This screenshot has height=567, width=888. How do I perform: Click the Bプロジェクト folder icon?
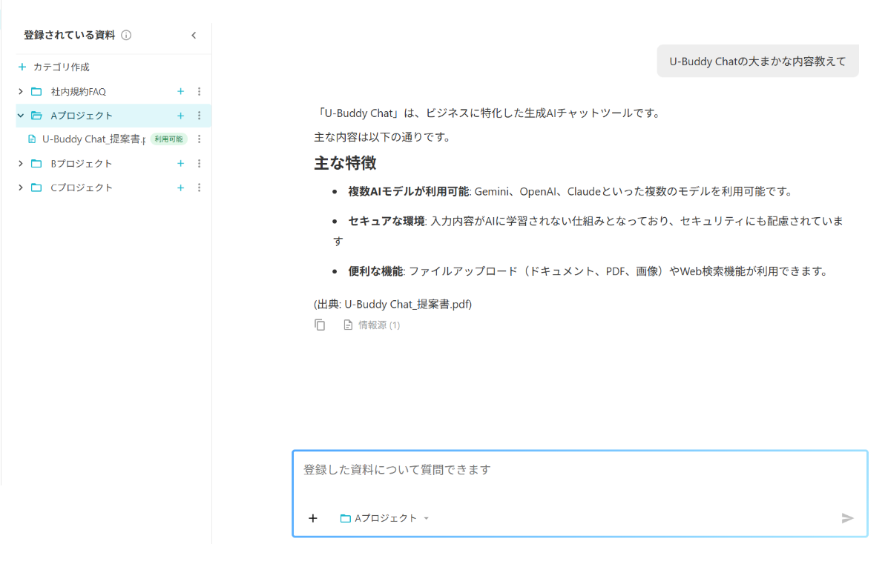(36, 164)
